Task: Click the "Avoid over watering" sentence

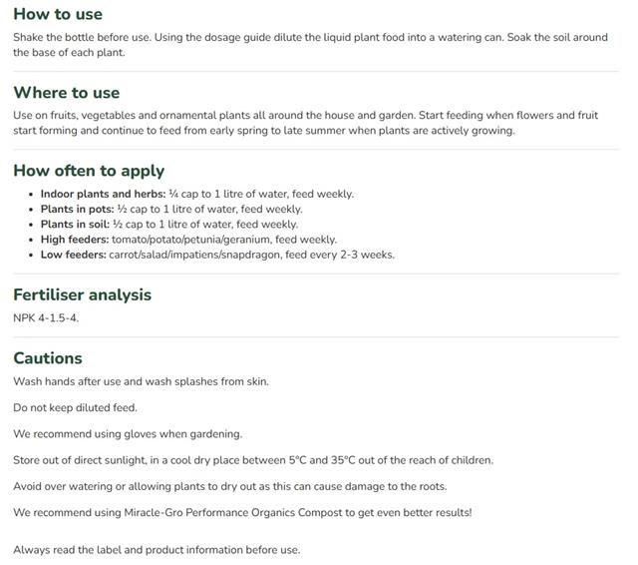Action: point(230,486)
